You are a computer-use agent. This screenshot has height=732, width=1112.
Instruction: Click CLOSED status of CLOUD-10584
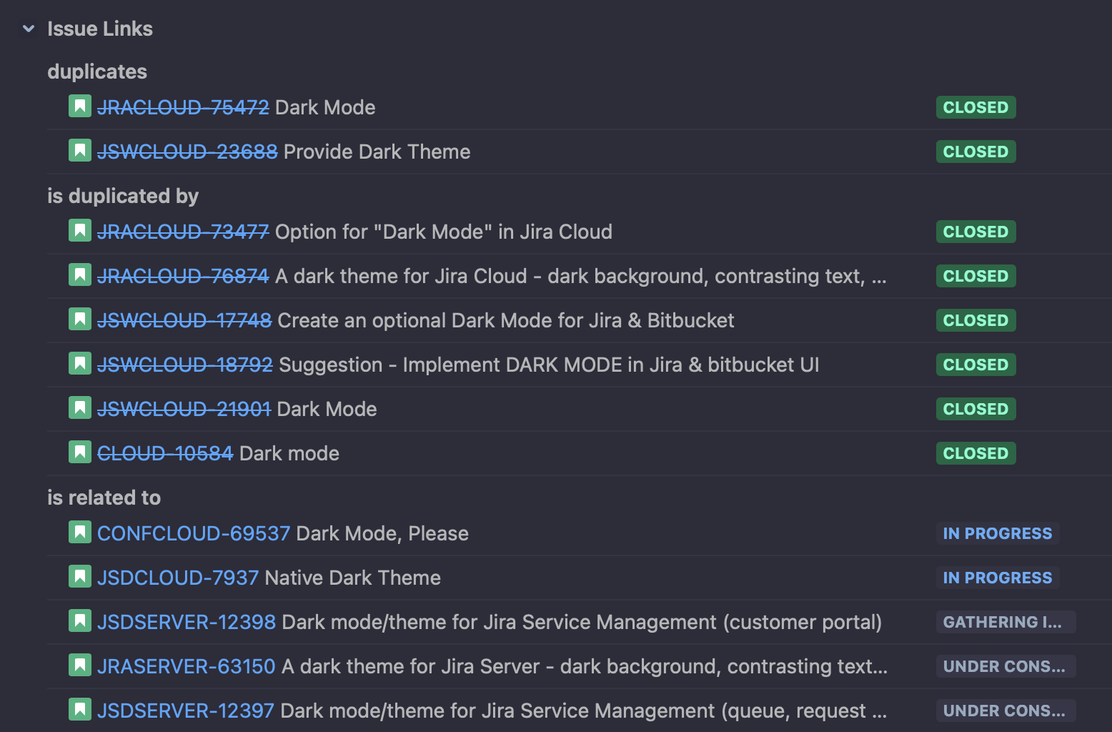coord(976,453)
